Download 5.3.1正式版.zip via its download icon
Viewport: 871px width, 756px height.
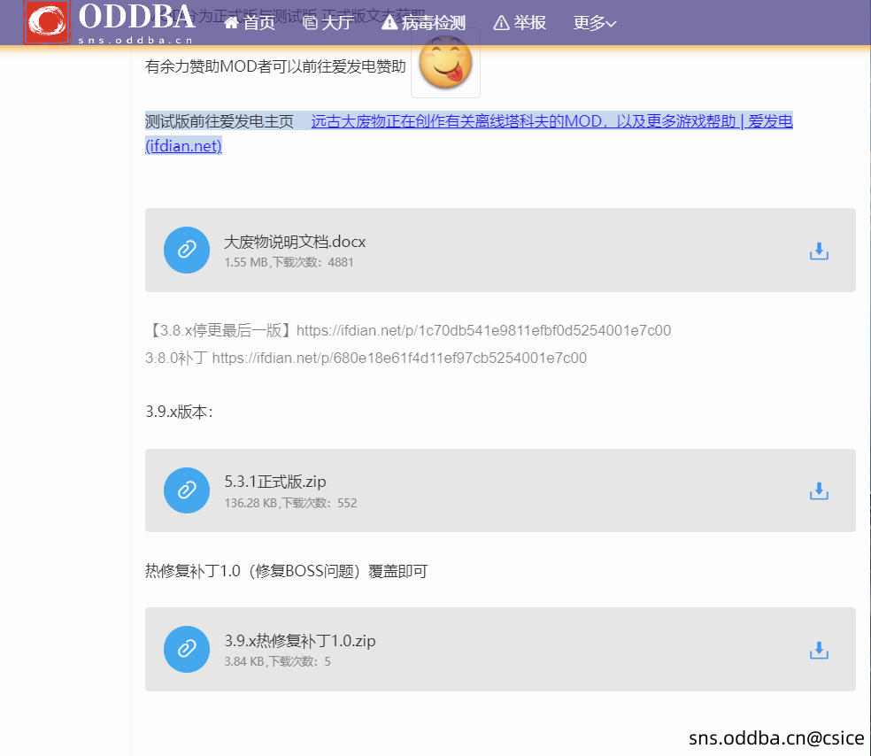pyautogui.click(x=818, y=490)
